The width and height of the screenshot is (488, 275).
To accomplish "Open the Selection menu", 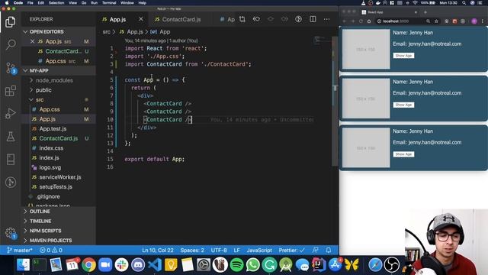I will click(56, 3).
